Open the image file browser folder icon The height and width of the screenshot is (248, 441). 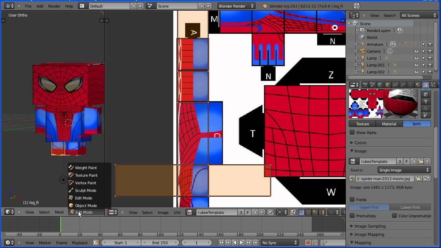point(418,179)
